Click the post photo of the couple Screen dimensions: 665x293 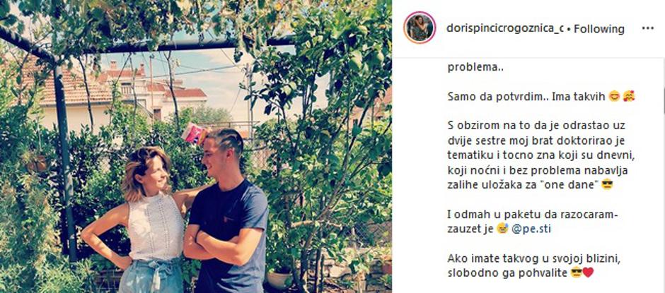[x=195, y=147]
